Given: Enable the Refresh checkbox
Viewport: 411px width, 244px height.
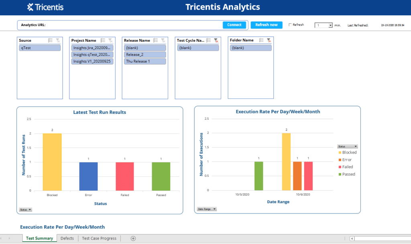Looking at the screenshot, I should click(x=290, y=25).
